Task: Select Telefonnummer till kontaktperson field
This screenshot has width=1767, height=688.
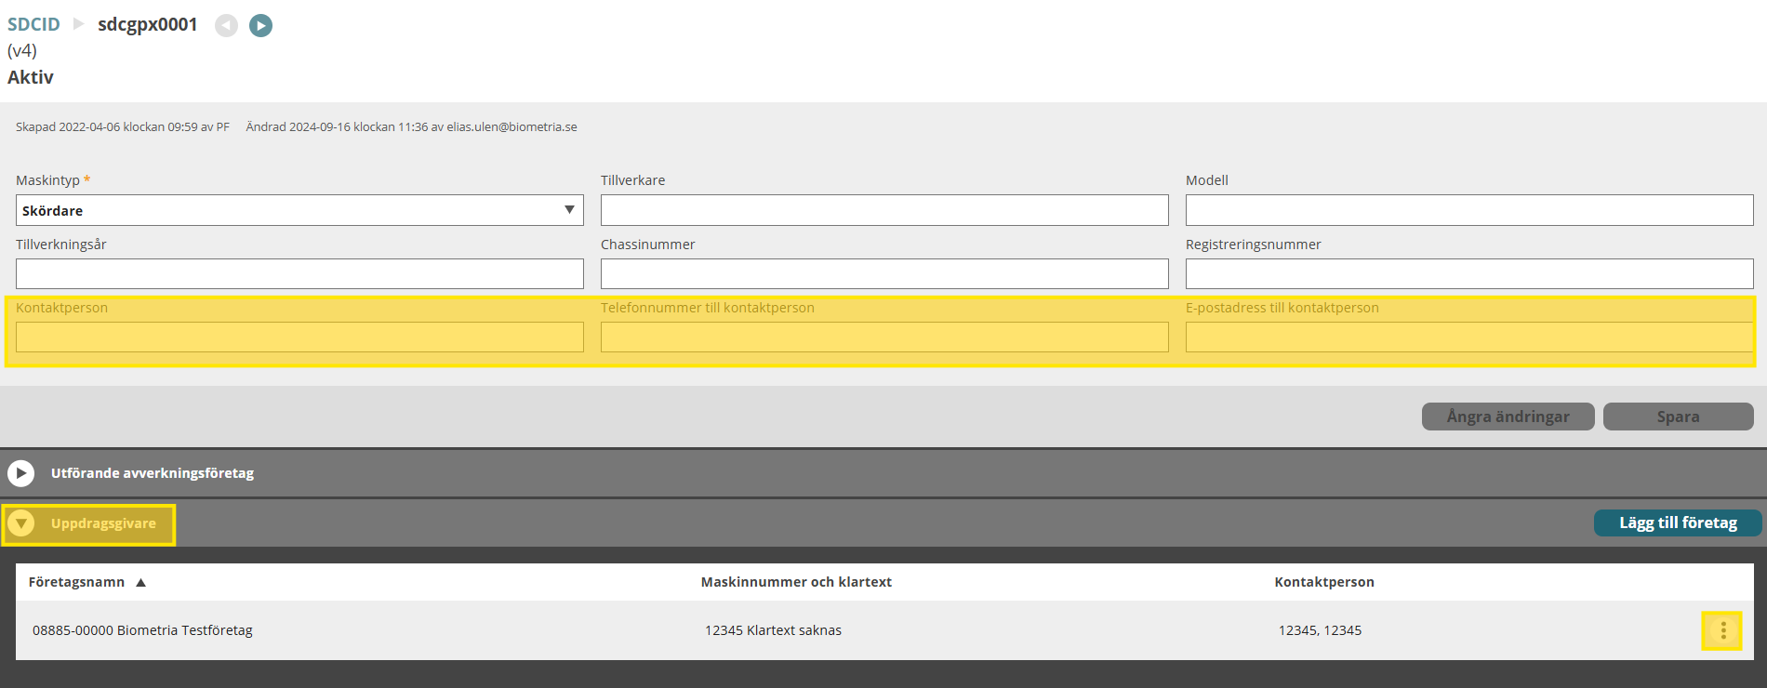Action: (x=884, y=337)
